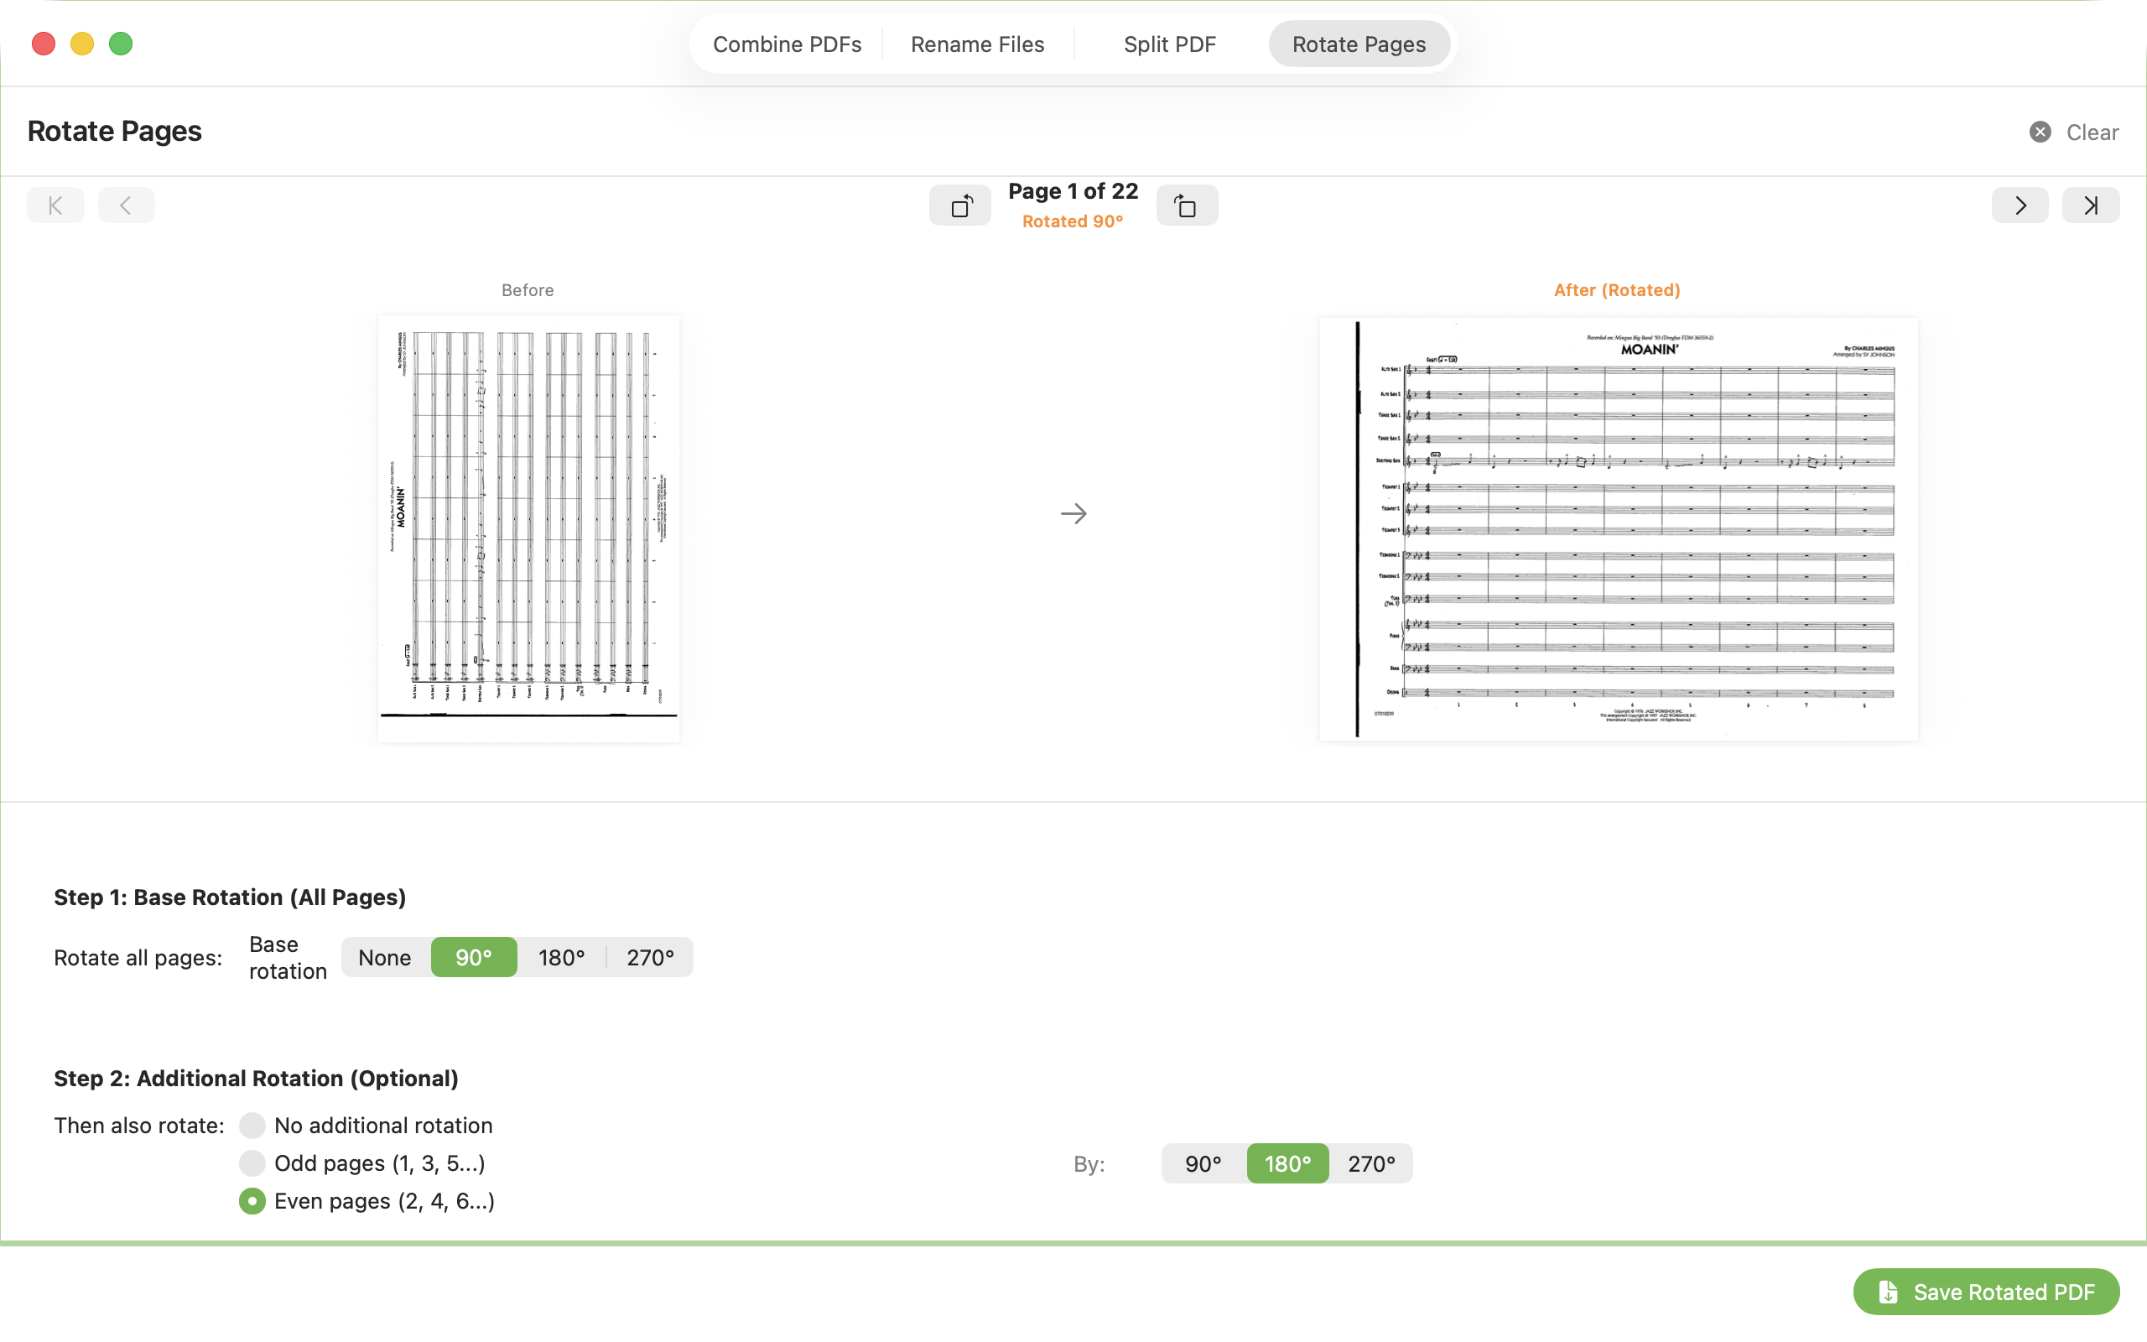Choose additional rotation by 270°
2147x1342 pixels.
[1370, 1163]
